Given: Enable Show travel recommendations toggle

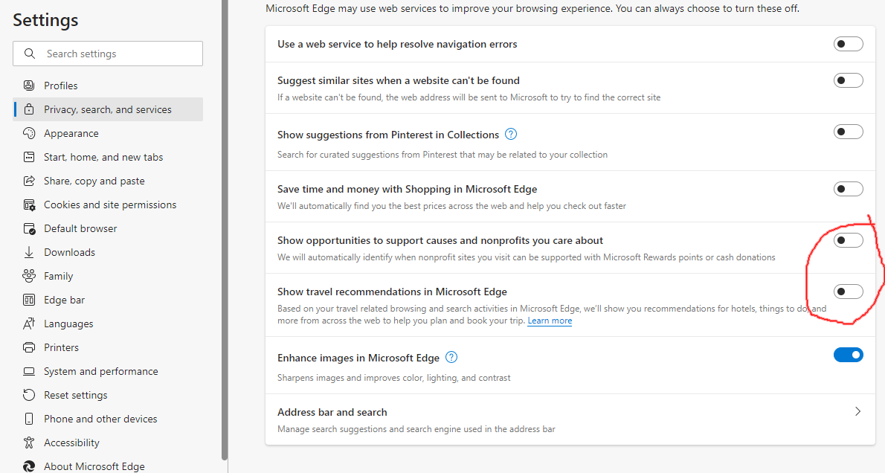Looking at the screenshot, I should click(x=848, y=292).
